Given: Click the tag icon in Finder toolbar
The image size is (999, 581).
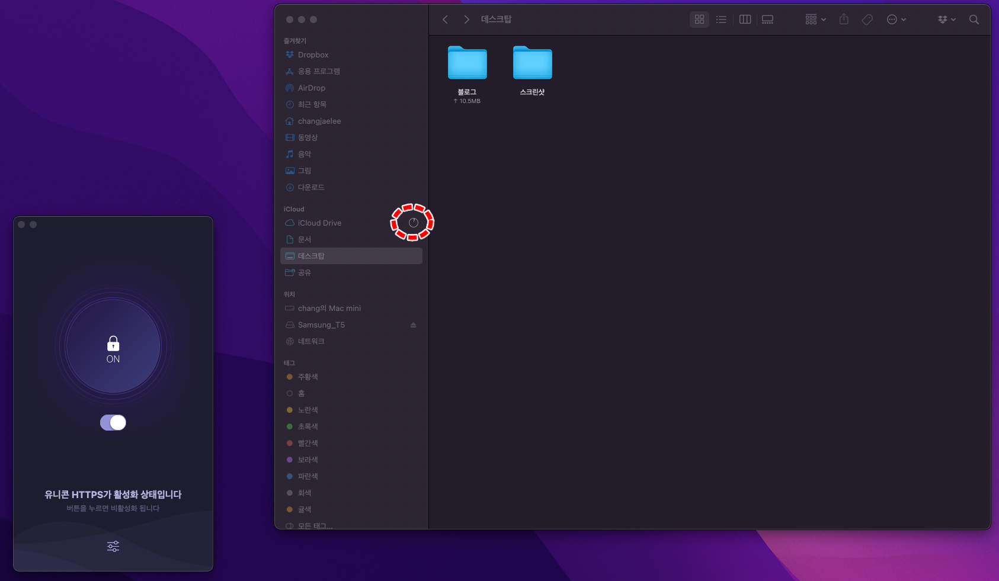Looking at the screenshot, I should [x=867, y=20].
